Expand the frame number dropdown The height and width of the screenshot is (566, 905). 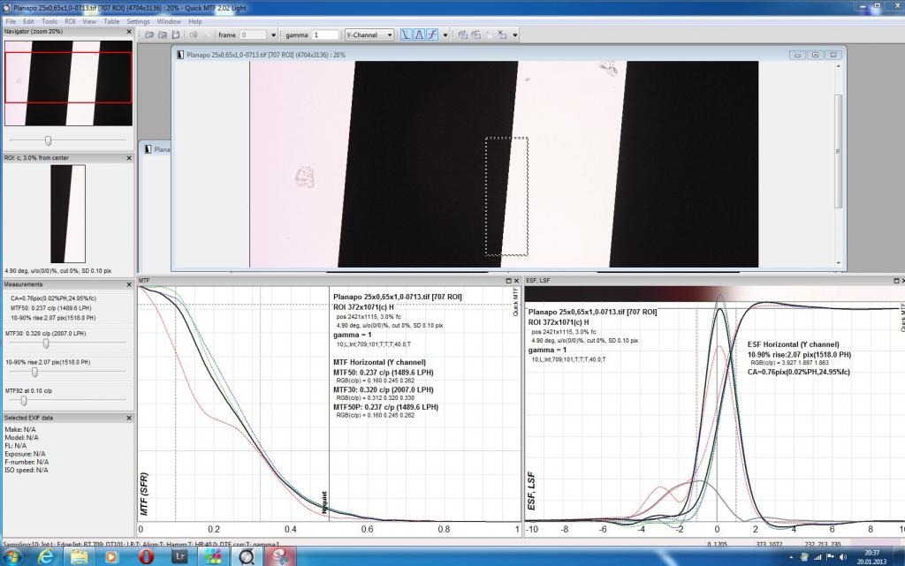[274, 34]
